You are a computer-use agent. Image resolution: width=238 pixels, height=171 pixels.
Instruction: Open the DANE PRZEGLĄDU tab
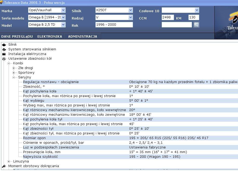[x=17, y=37]
